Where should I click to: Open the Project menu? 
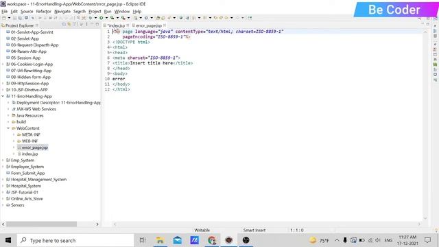pos(95,12)
